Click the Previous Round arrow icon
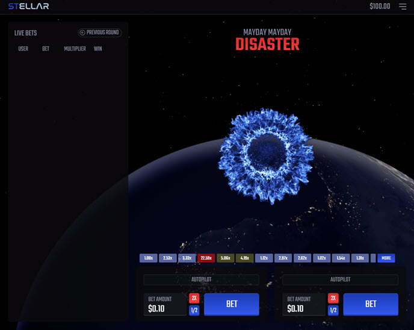 (x=82, y=33)
